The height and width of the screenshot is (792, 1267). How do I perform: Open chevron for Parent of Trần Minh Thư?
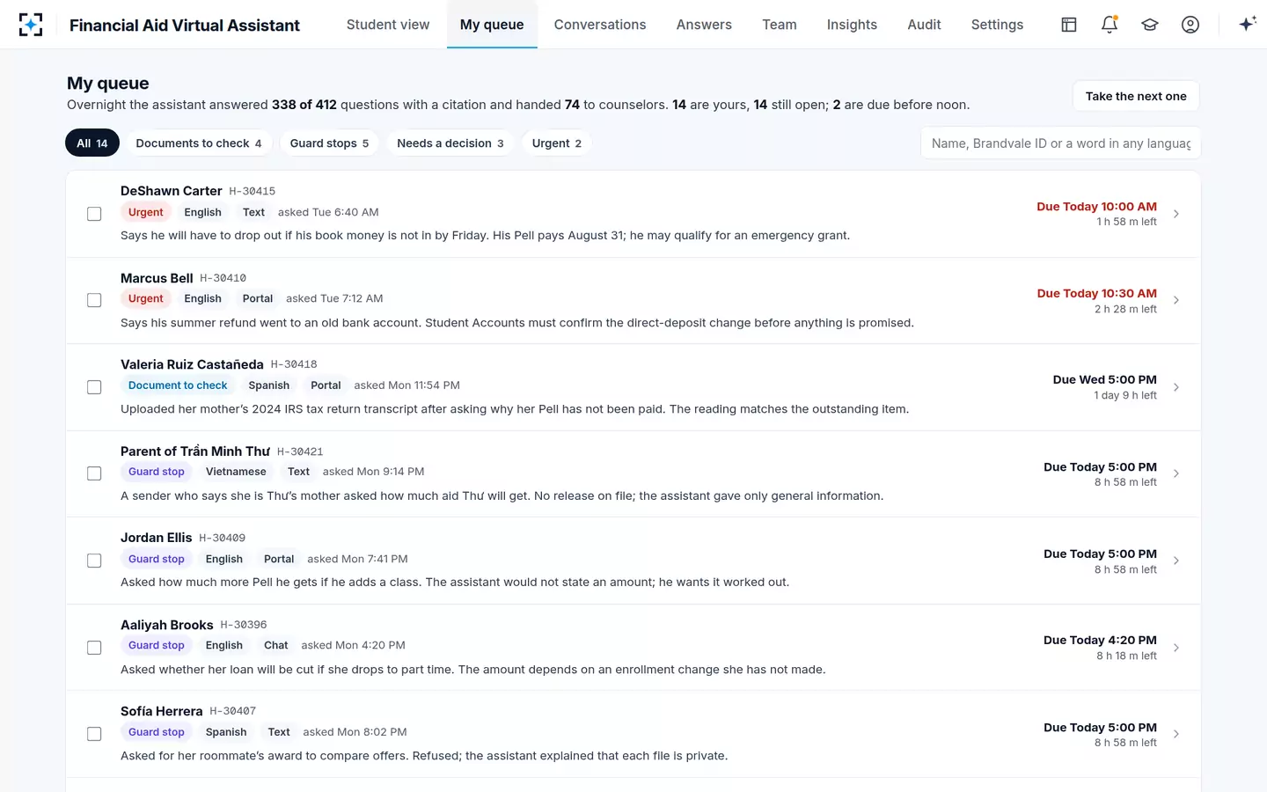point(1176,473)
